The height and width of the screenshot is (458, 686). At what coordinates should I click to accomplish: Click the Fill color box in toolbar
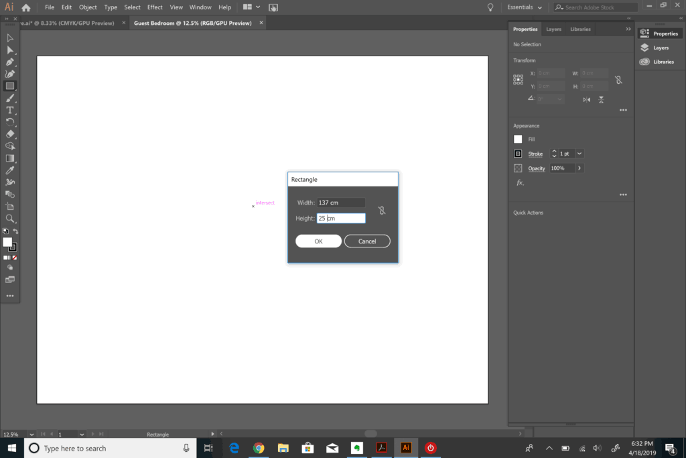[x=7, y=242]
